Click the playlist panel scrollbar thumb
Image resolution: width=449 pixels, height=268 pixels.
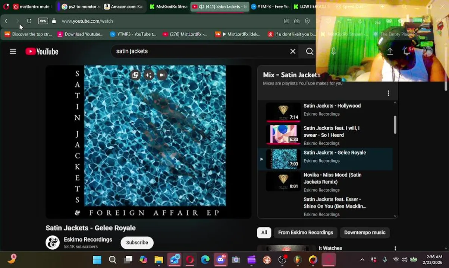pos(395,124)
